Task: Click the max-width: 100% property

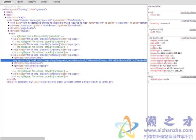Action: tap(158, 43)
